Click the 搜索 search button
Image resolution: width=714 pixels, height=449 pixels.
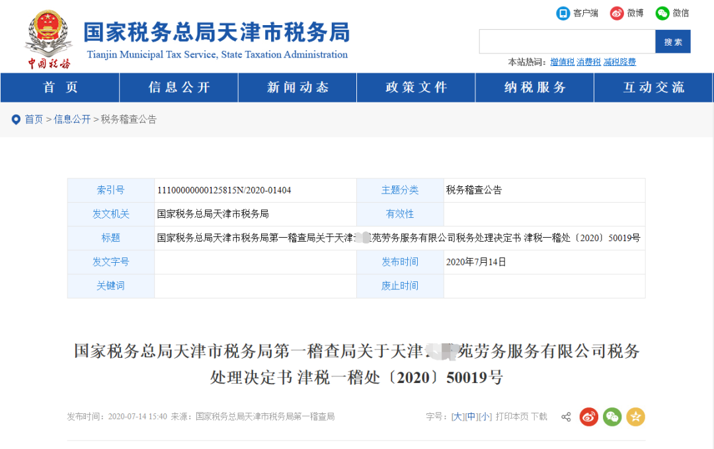673,41
